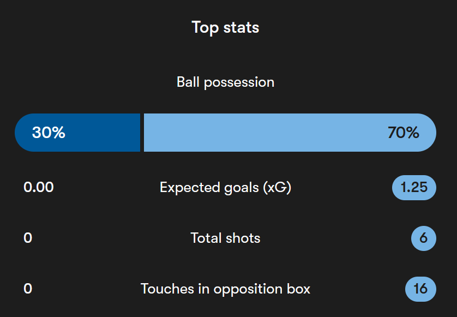Click the rounded left end of possession bar
The image size is (457, 317).
pyautogui.click(x=24, y=133)
